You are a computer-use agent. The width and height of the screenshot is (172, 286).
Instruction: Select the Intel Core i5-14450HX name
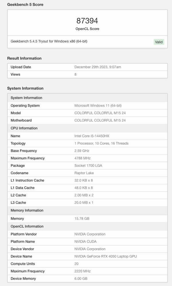click(92, 136)
